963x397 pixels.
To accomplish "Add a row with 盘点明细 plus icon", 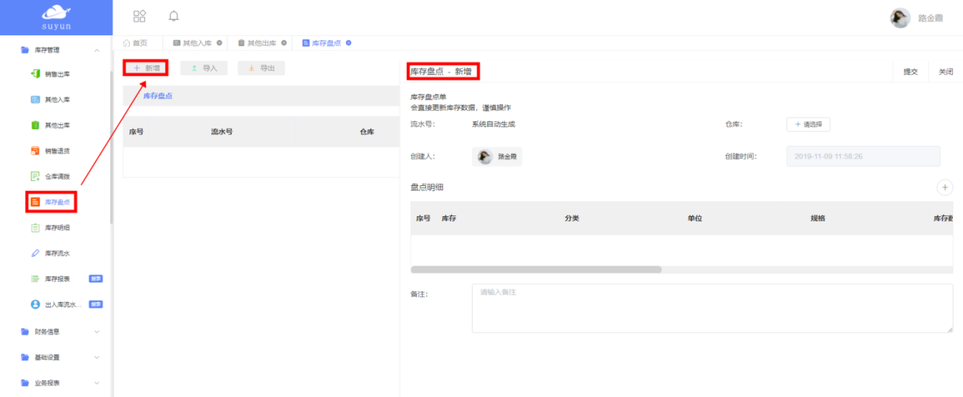I will click(x=945, y=187).
